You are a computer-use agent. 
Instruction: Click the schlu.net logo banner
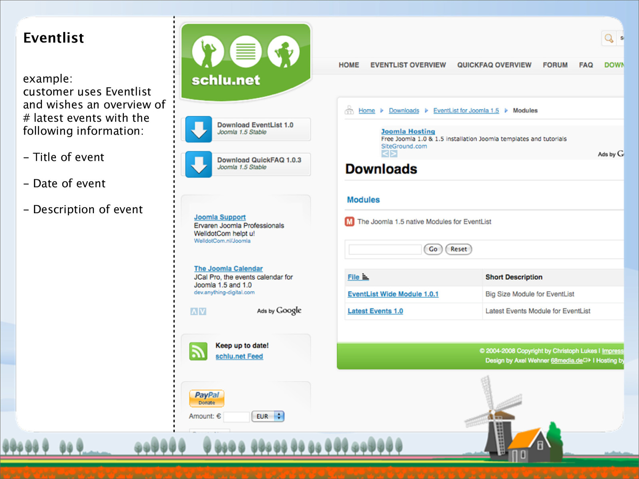[x=246, y=62]
